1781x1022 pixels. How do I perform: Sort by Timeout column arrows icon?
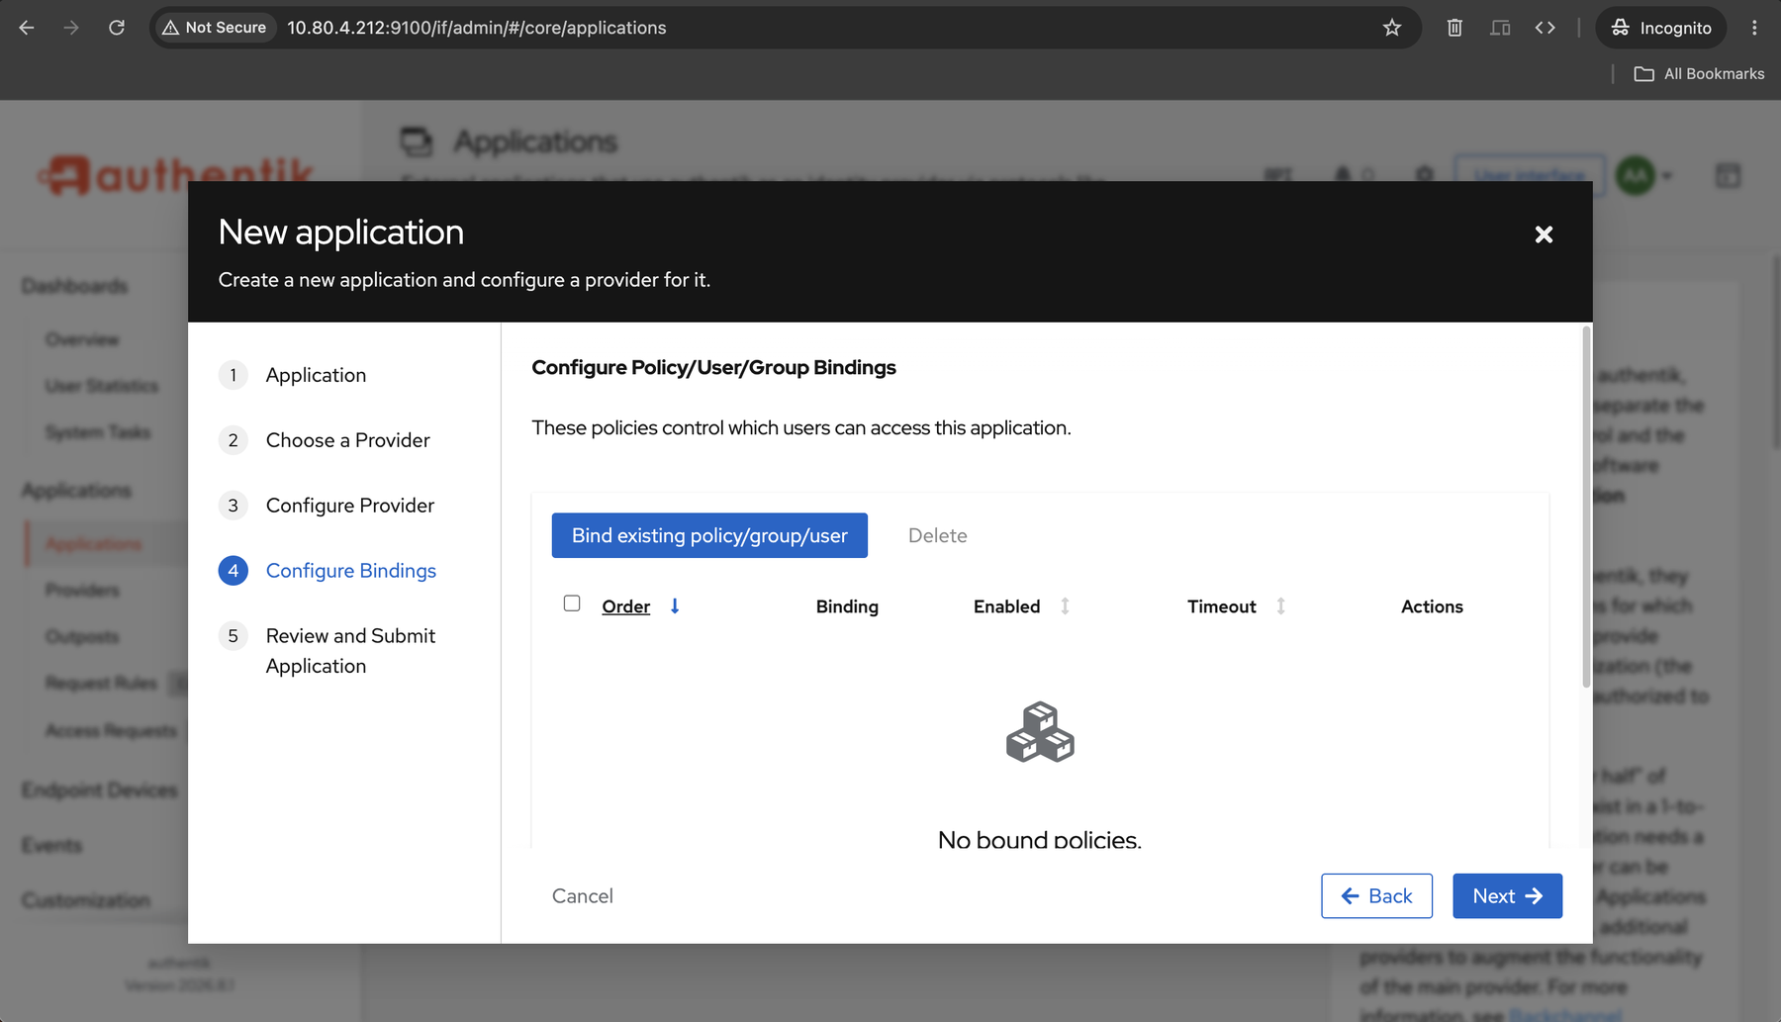click(1280, 606)
